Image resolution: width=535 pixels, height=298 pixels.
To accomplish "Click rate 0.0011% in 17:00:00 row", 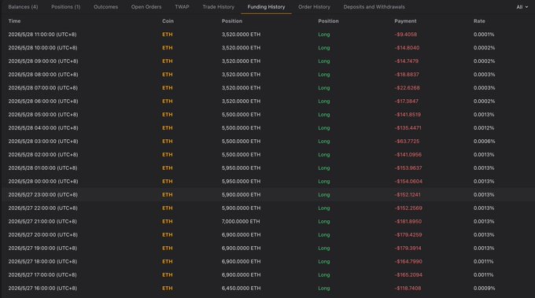I will pyautogui.click(x=484, y=275).
